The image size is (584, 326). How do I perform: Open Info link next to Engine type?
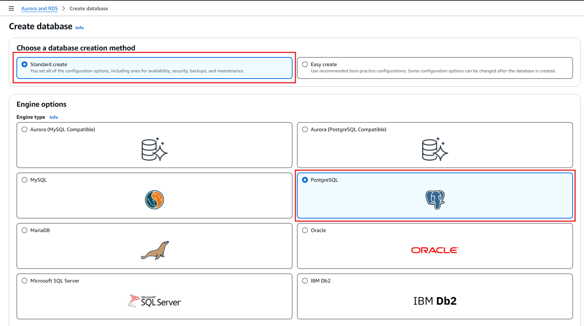pos(54,117)
